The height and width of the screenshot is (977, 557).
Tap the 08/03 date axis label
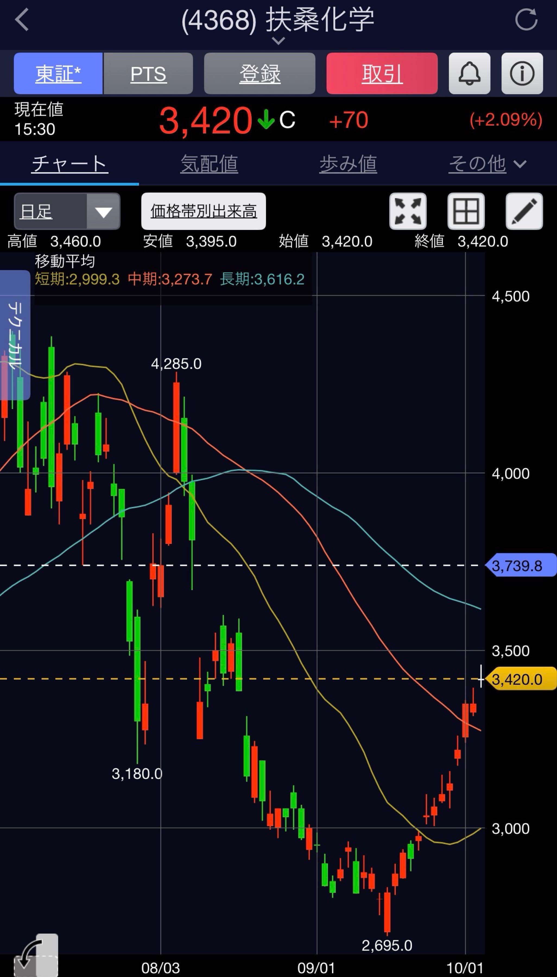tap(161, 968)
